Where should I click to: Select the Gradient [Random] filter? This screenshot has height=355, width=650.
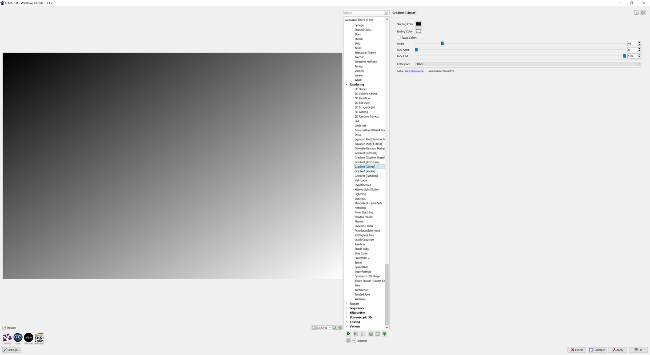click(x=366, y=176)
